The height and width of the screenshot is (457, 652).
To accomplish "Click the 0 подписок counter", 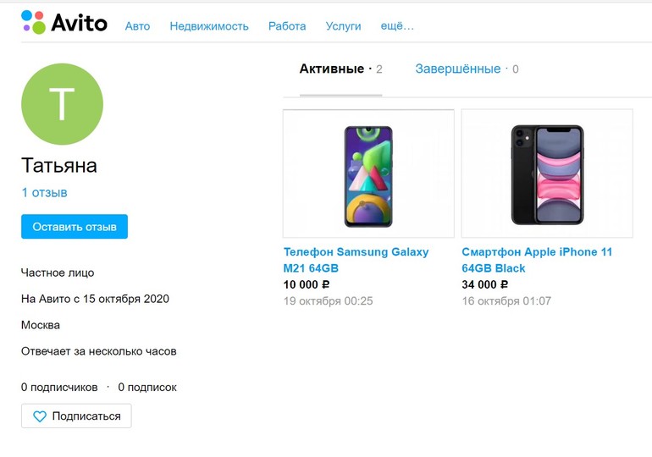I will point(147,388).
